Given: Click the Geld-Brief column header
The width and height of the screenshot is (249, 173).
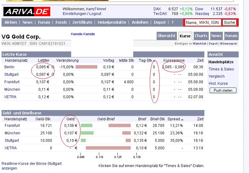Looking at the screenshot, I should click(106, 119).
